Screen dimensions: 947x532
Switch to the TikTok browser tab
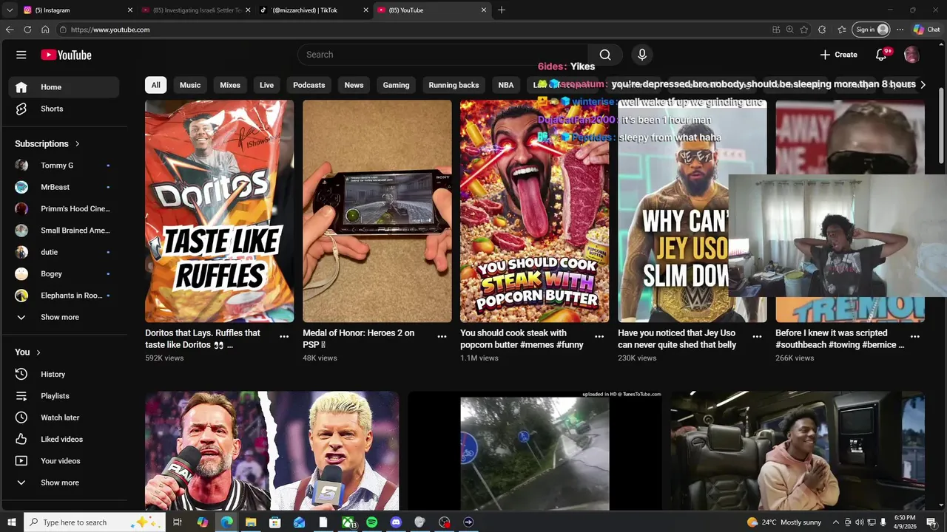point(314,10)
